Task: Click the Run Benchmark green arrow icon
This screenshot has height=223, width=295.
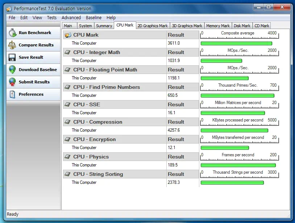Action: [x=12, y=33]
